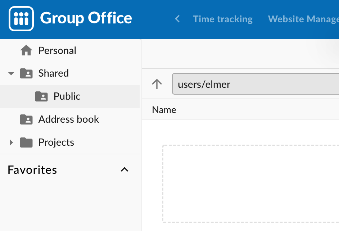Screen dimensions: 339x231
Task: Click the dashed file drop area
Action: point(250,184)
